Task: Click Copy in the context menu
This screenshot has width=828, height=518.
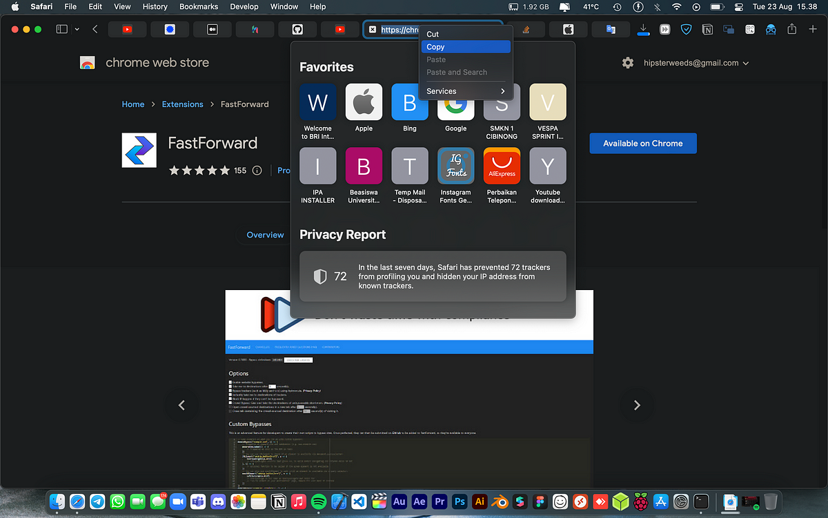Action: click(466, 47)
